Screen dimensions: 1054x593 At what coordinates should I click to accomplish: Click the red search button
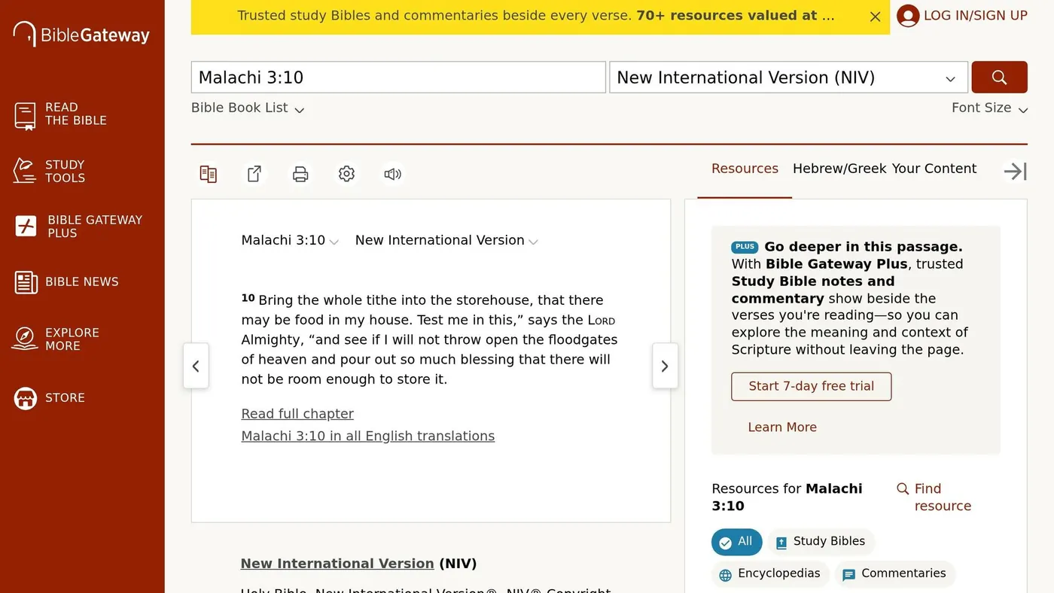[999, 78]
